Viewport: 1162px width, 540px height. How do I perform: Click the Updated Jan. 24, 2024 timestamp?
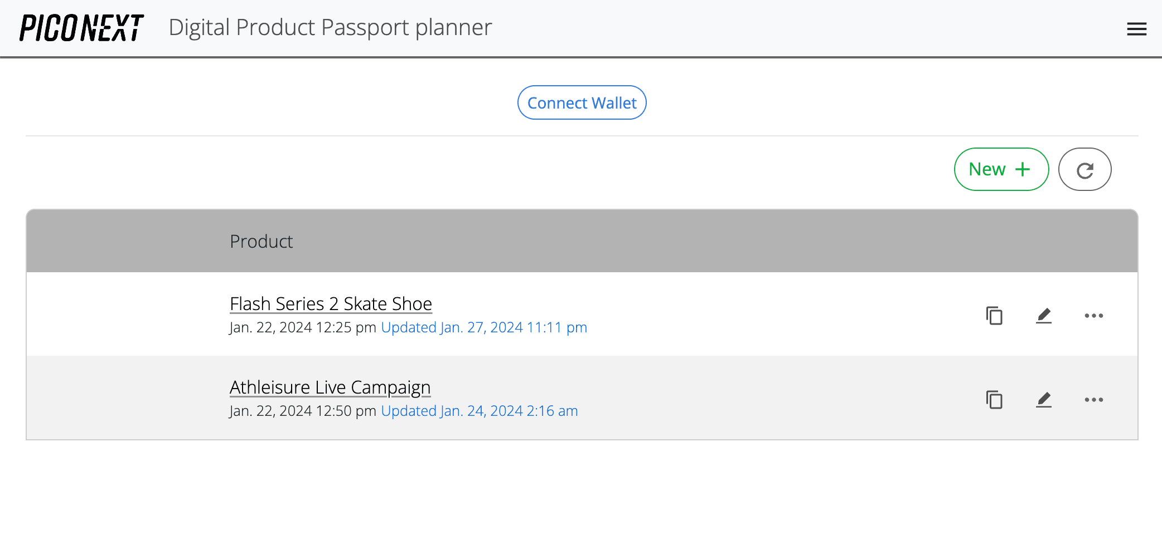point(479,411)
